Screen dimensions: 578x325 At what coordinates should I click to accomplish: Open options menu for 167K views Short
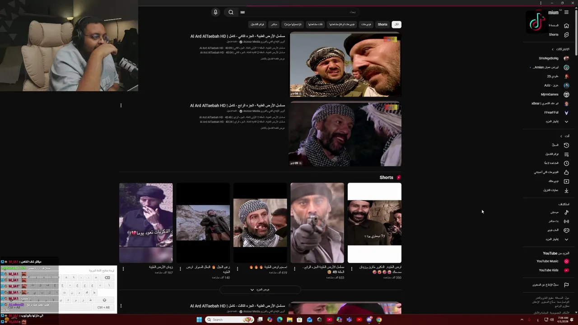click(123, 269)
